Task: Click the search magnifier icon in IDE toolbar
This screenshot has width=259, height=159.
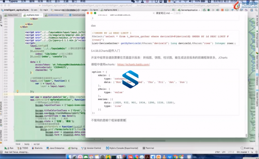Action: [256, 10]
